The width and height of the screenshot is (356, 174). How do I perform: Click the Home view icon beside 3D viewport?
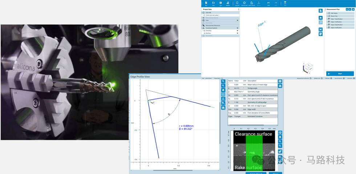(x=321, y=17)
